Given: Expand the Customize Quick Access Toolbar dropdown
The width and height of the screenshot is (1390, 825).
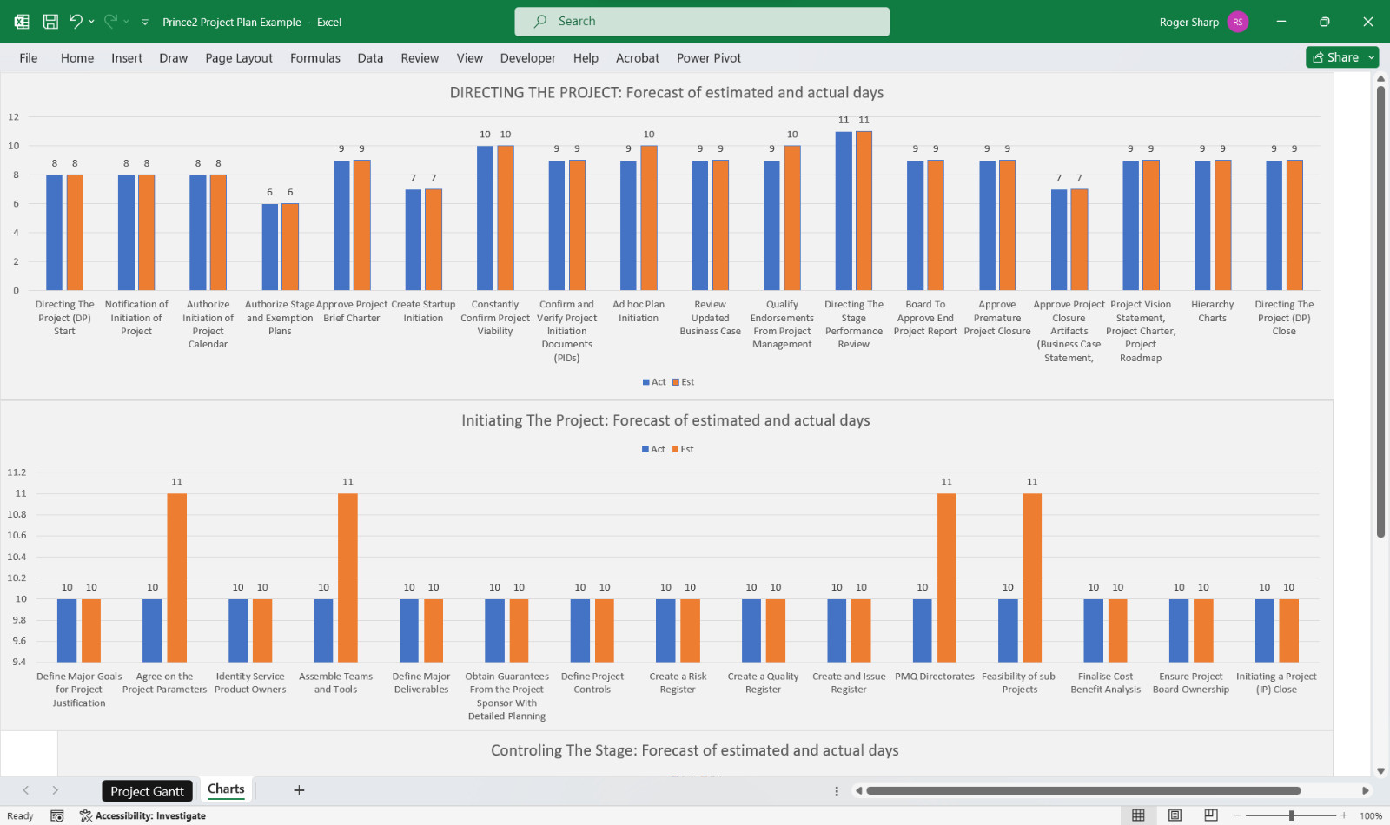Looking at the screenshot, I should [145, 22].
